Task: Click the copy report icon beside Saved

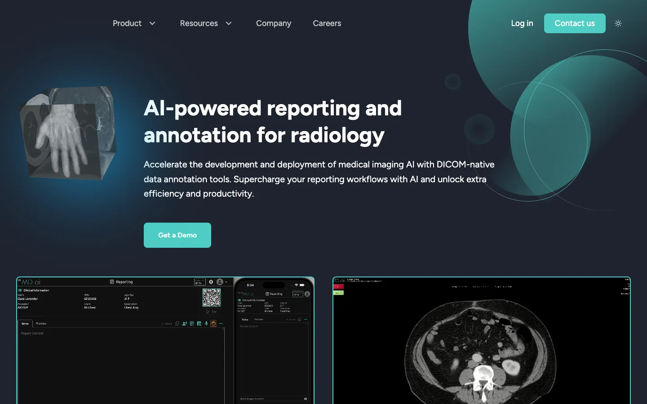Action: [177, 324]
